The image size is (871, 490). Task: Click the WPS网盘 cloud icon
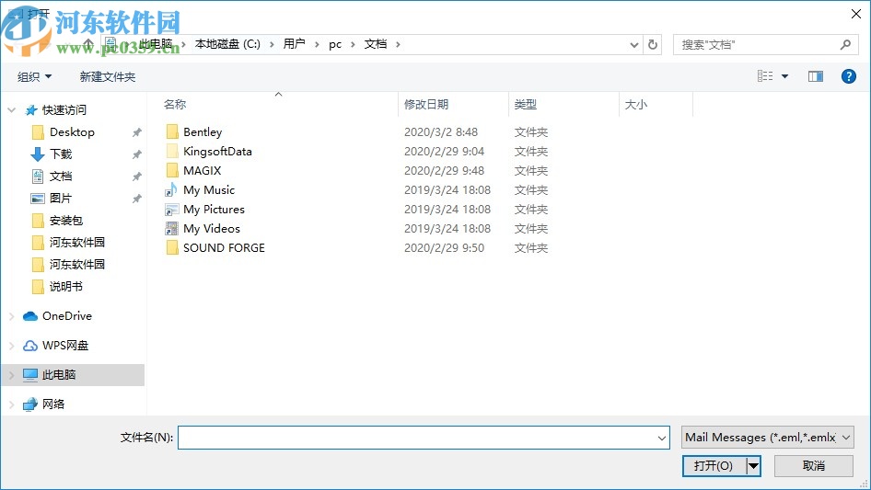tap(30, 346)
